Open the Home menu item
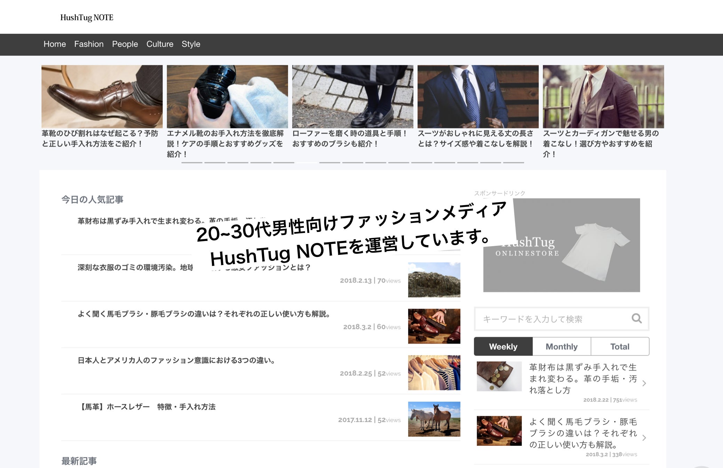The height and width of the screenshot is (468, 723). coord(55,44)
